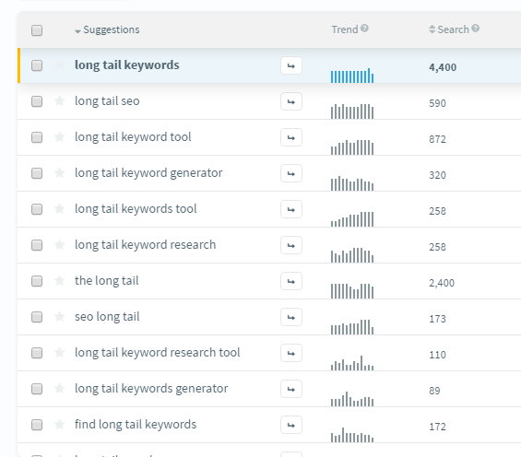This screenshot has height=457, width=521.
Task: Click the star next to 'the long tail'
Action: point(59,280)
